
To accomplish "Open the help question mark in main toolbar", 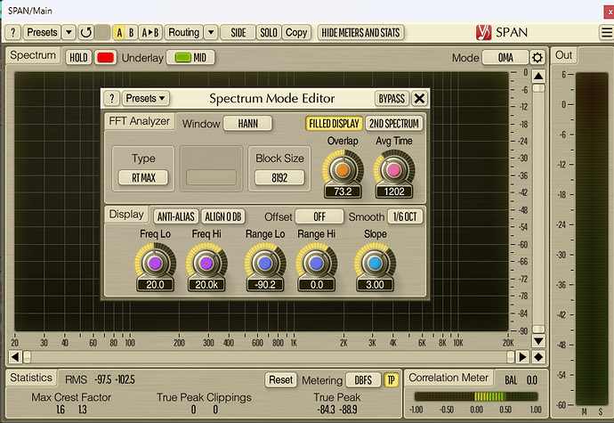I will point(13,33).
